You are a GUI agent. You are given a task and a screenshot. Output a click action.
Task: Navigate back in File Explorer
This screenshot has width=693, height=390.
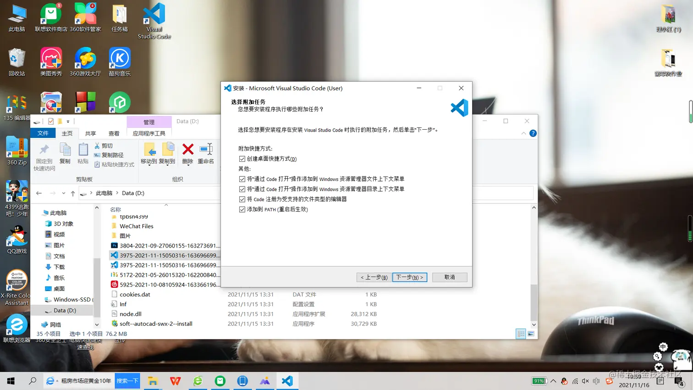39,193
